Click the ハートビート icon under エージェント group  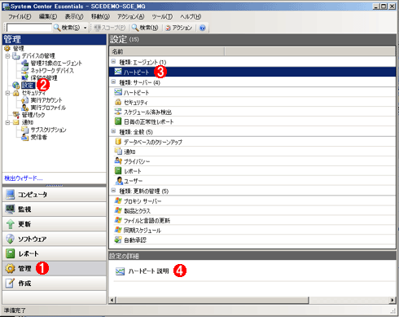(118, 72)
